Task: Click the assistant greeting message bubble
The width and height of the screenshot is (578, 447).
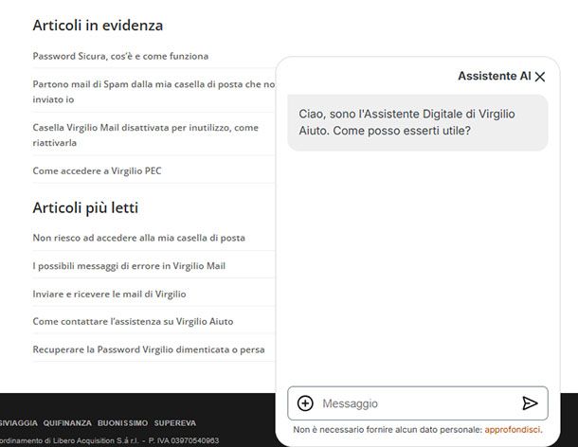Action: pyautogui.click(x=418, y=122)
